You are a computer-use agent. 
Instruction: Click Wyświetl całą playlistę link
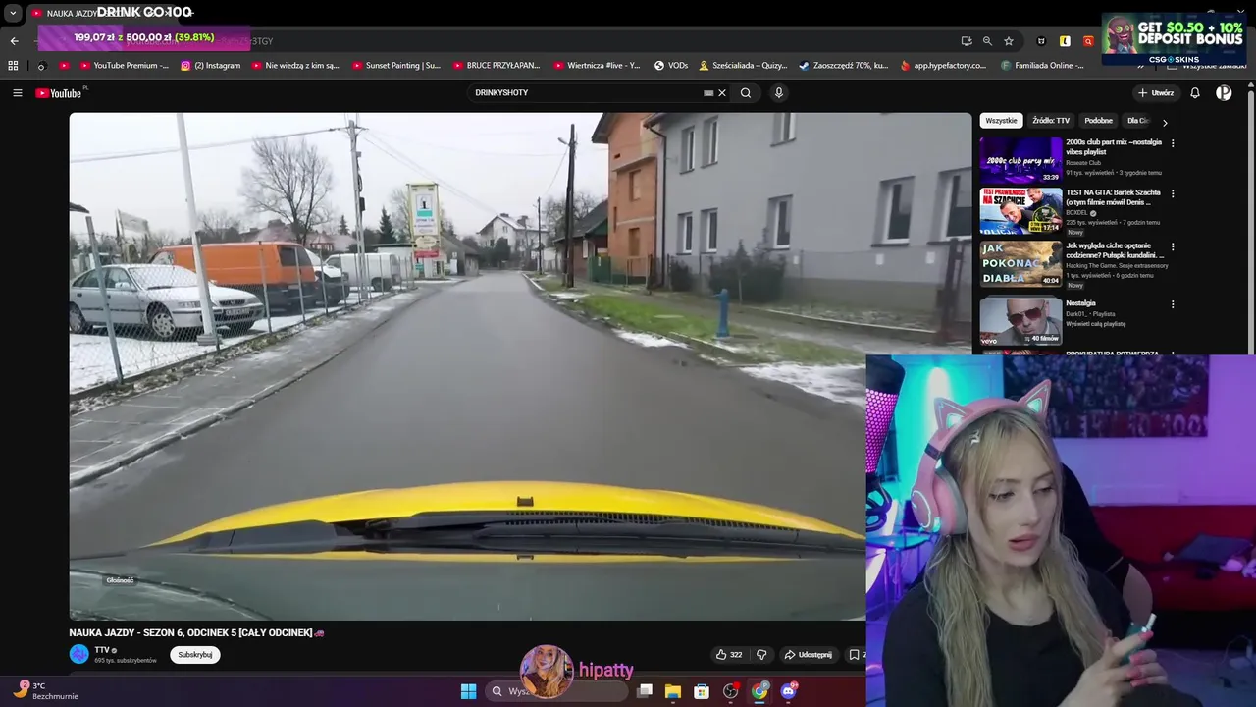tap(1096, 323)
